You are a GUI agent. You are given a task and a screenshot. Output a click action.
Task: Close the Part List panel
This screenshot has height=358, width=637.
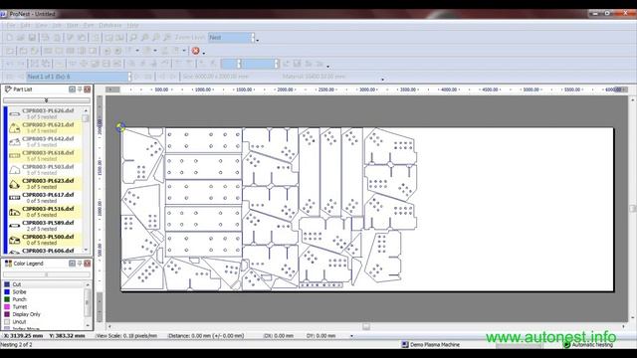pos(88,89)
